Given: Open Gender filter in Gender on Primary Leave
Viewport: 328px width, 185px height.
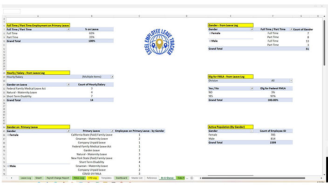Looking at the screenshot, I should 68,131.
